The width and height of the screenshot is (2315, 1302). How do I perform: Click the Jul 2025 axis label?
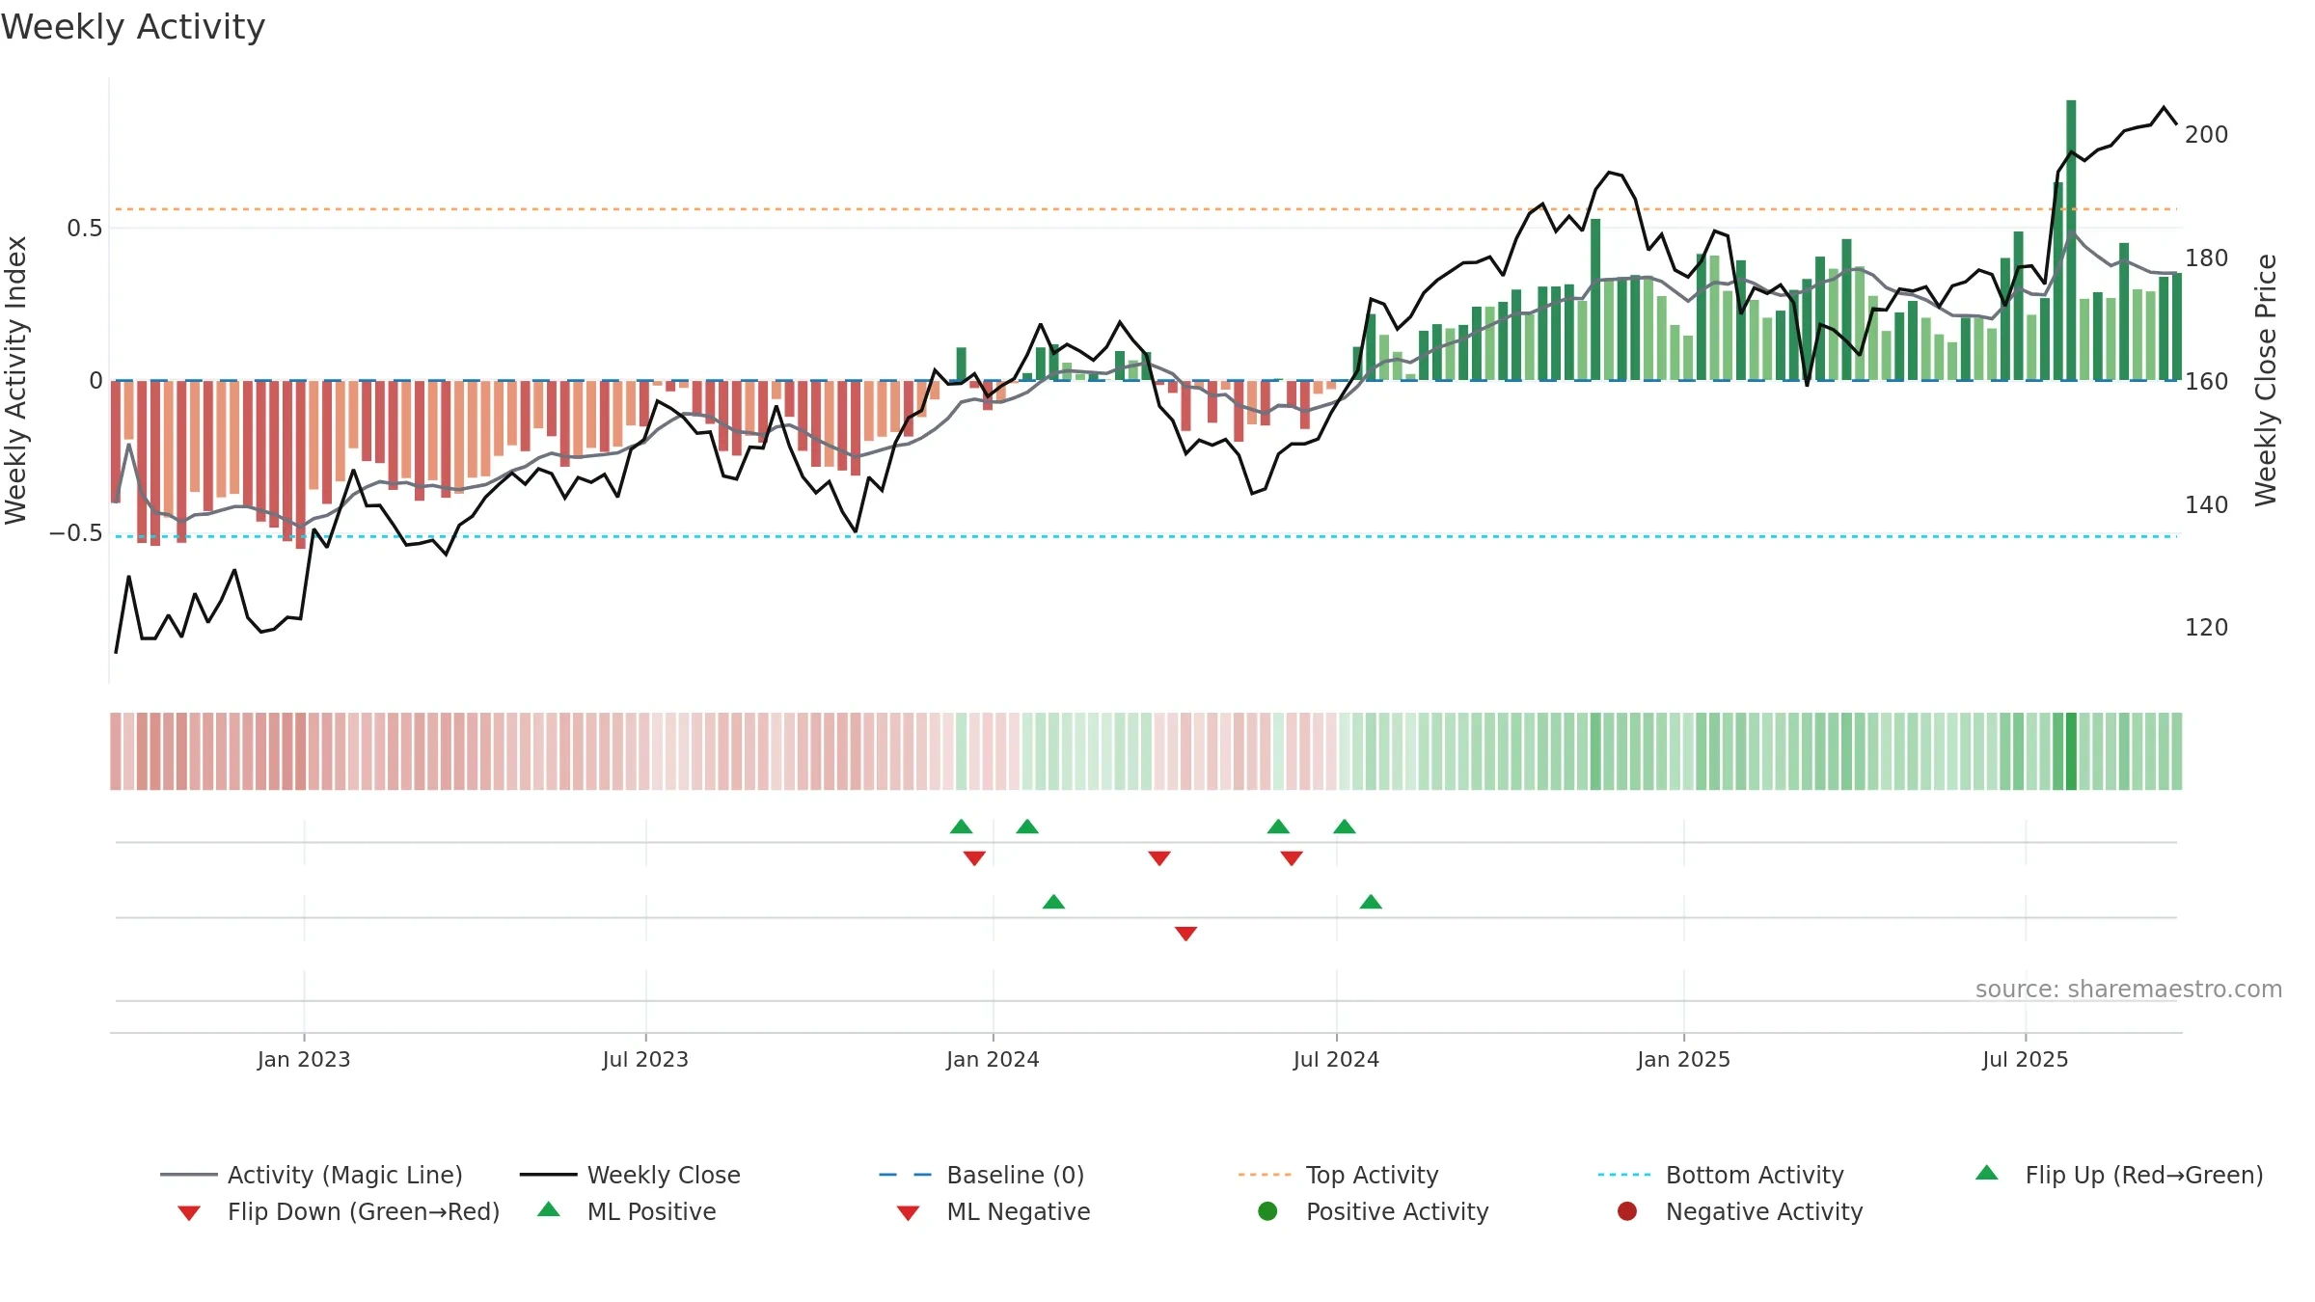2026,1060
